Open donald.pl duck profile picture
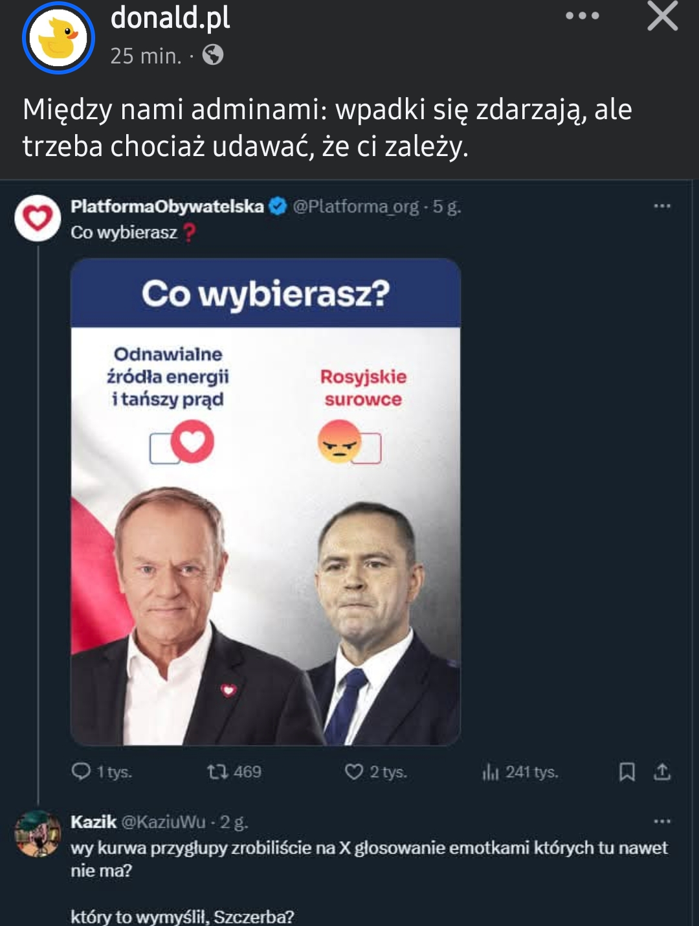Viewport: 699px width, 926px height. pyautogui.click(x=58, y=38)
